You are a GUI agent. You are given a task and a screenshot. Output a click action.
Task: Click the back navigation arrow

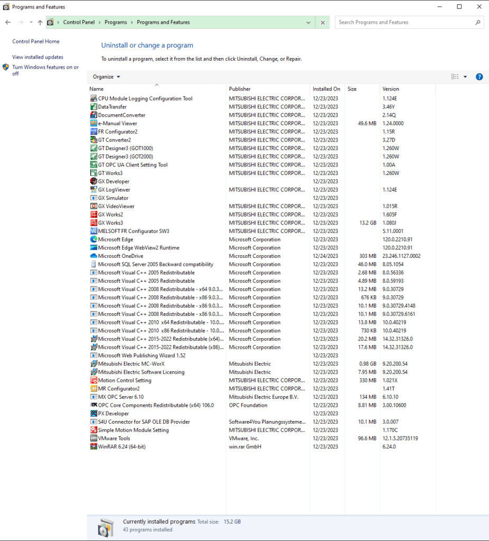pyautogui.click(x=8, y=22)
